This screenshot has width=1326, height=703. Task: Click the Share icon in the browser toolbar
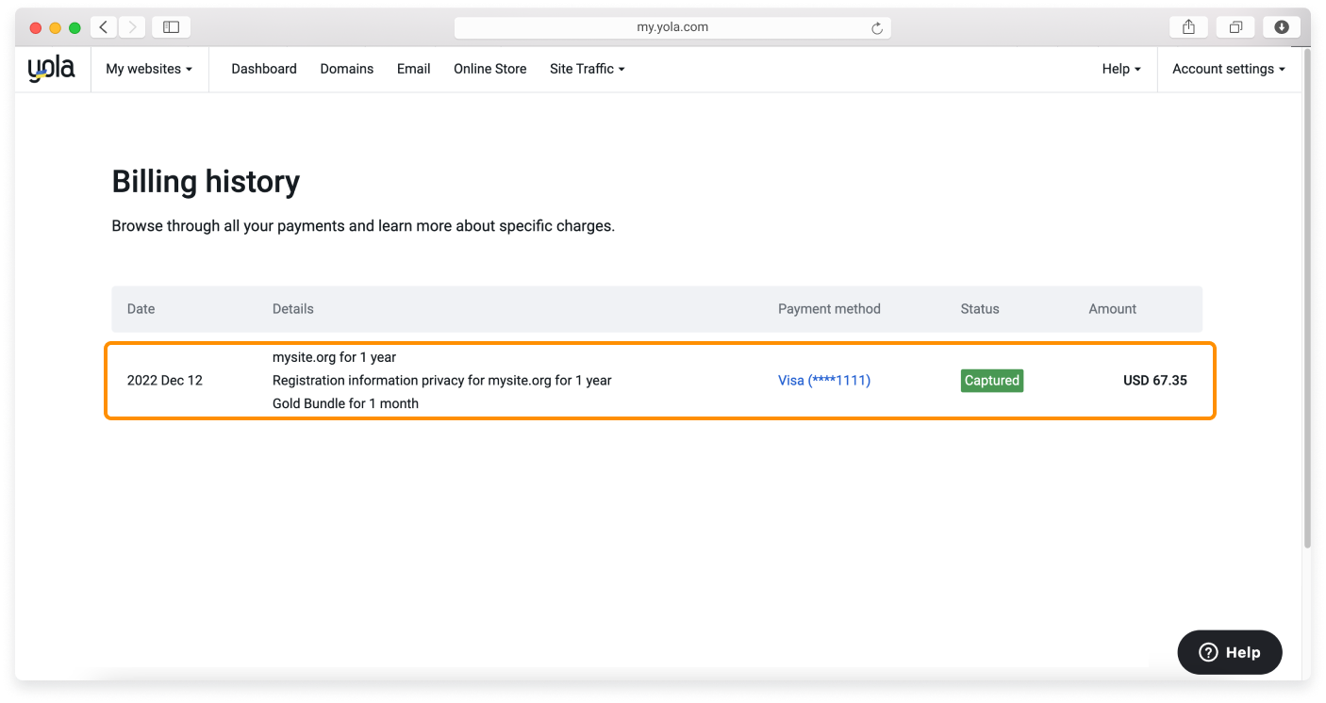pos(1187,26)
